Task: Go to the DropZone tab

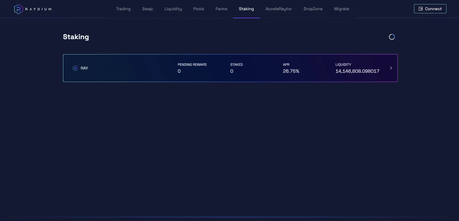Action: coord(313,9)
